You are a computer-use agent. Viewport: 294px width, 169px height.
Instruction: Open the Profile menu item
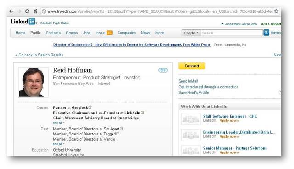pyautogui.click(x=36, y=33)
